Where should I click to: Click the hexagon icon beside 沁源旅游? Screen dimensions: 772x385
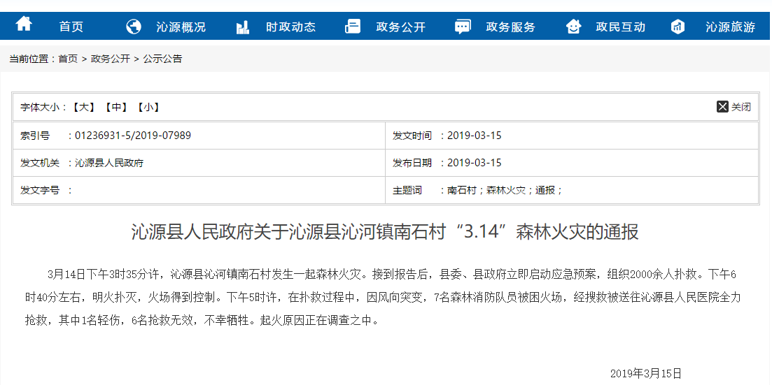pos(678,26)
